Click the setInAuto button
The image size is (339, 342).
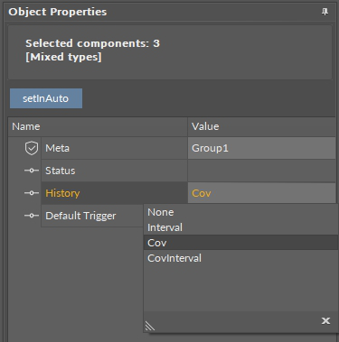pos(46,98)
